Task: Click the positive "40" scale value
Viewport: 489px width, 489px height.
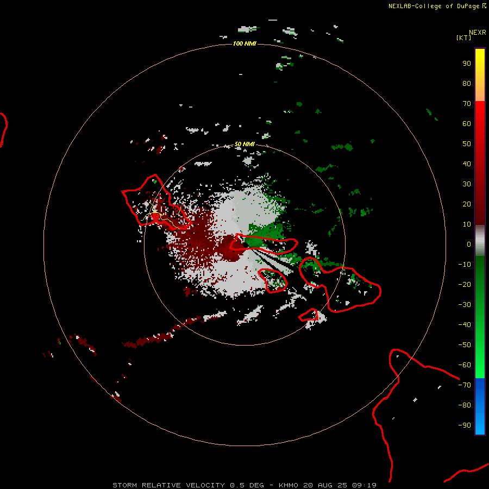Action: click(467, 164)
